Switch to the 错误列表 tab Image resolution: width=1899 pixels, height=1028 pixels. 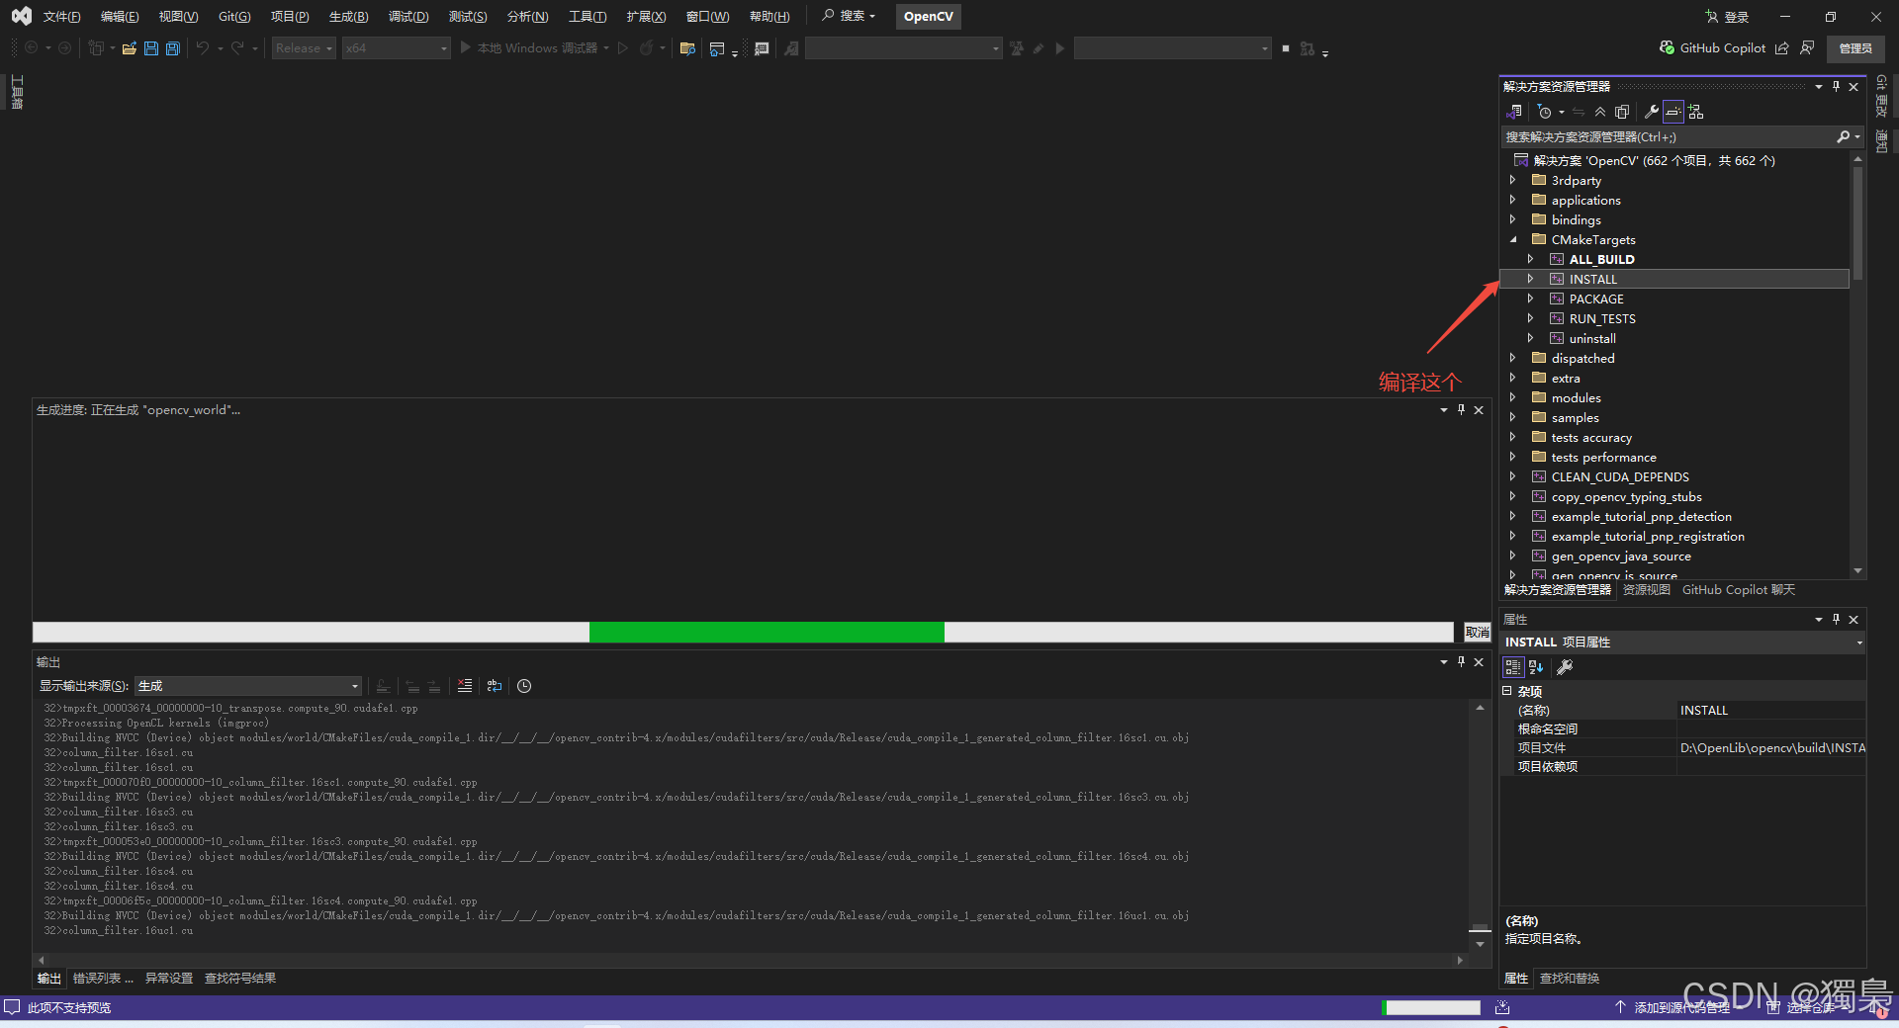click(x=103, y=979)
